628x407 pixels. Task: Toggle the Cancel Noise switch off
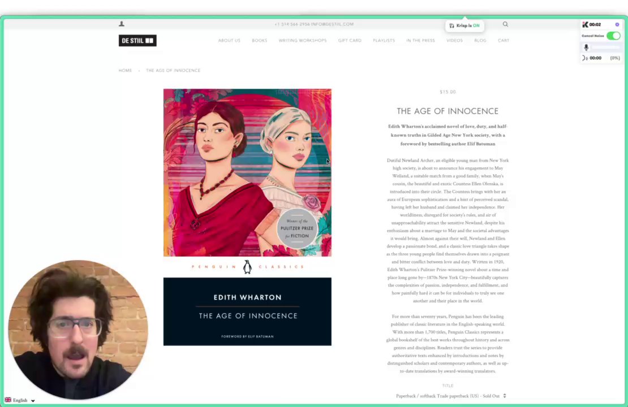point(613,36)
